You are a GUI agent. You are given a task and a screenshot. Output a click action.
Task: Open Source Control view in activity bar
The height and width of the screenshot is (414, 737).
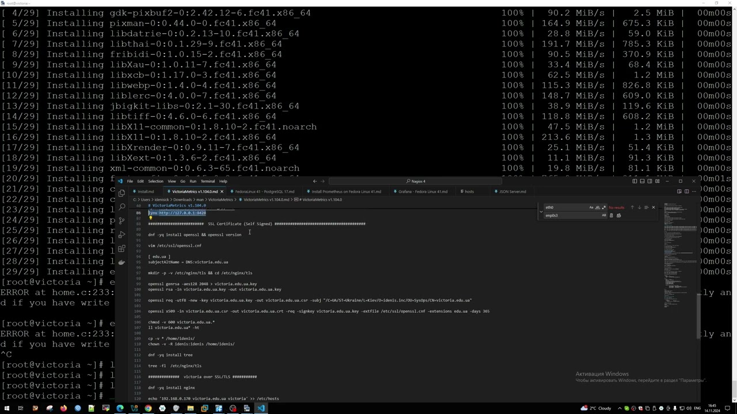click(121, 221)
